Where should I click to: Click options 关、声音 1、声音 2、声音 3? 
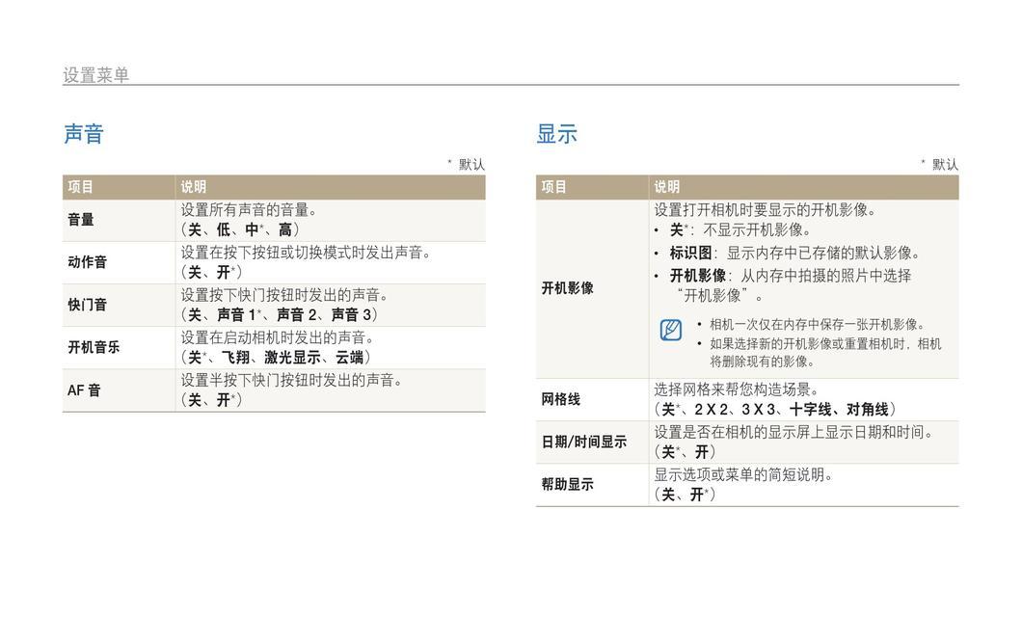280,314
